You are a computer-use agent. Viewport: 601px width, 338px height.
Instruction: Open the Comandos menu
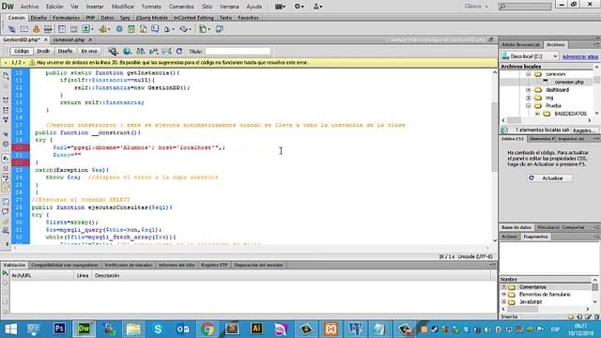tap(181, 7)
